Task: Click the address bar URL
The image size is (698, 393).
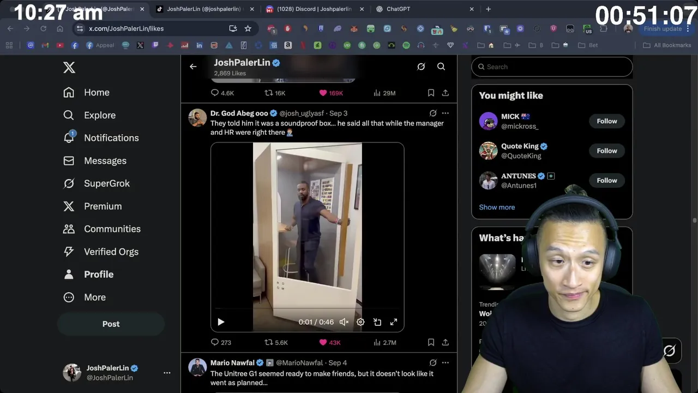Action: tap(126, 28)
